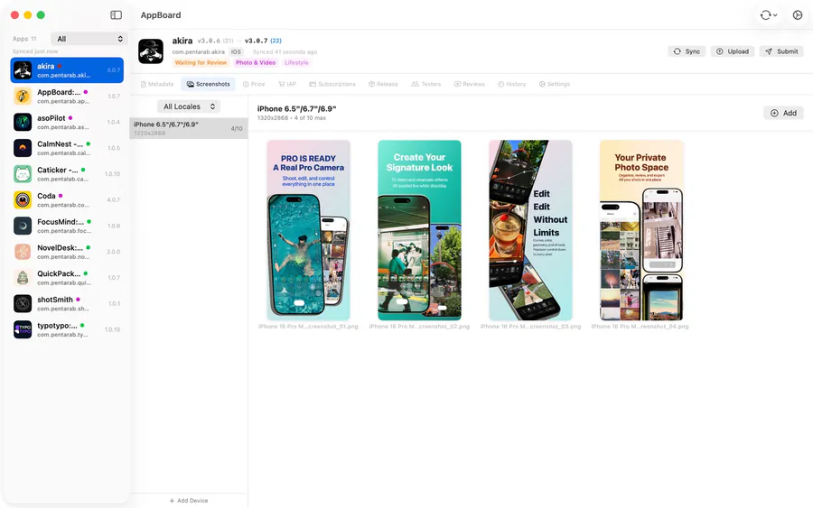Click build number (22) link

(276, 41)
